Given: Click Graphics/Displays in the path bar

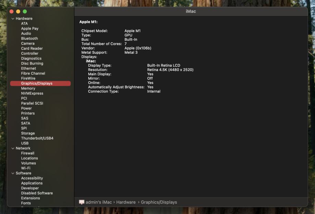Looking at the screenshot, I should tap(159, 202).
